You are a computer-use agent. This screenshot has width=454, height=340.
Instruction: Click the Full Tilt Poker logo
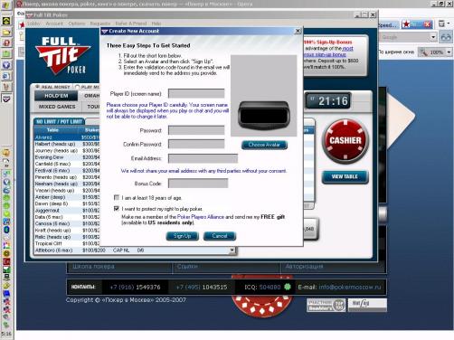[x=62, y=56]
